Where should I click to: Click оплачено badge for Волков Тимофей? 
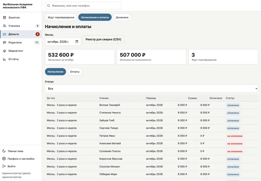pos(233,105)
